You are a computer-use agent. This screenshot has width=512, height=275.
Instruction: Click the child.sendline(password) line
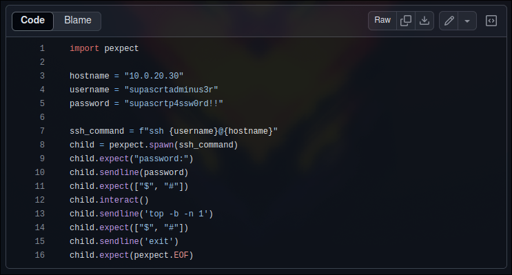click(x=129, y=172)
